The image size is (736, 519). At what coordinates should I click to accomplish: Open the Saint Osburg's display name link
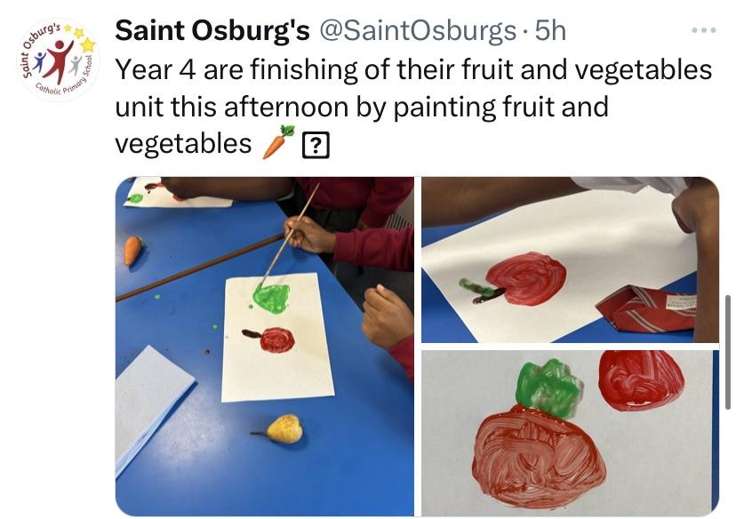point(212,31)
